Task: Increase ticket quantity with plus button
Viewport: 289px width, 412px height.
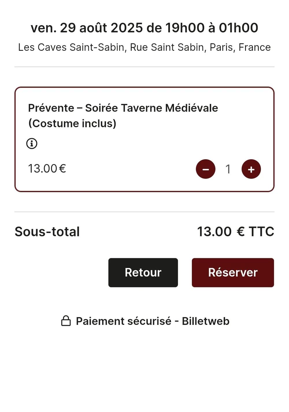Action: (251, 169)
